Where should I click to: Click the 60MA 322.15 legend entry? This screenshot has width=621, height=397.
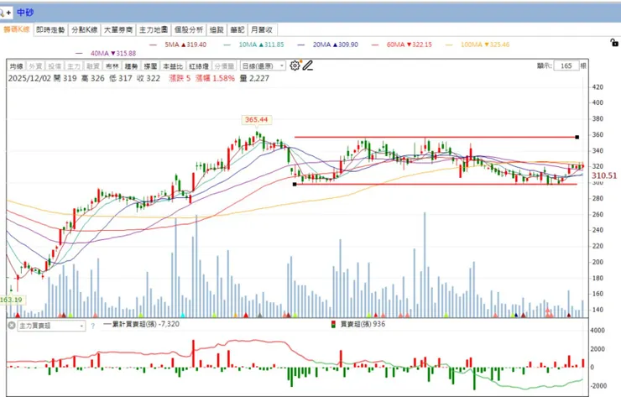(x=402, y=44)
